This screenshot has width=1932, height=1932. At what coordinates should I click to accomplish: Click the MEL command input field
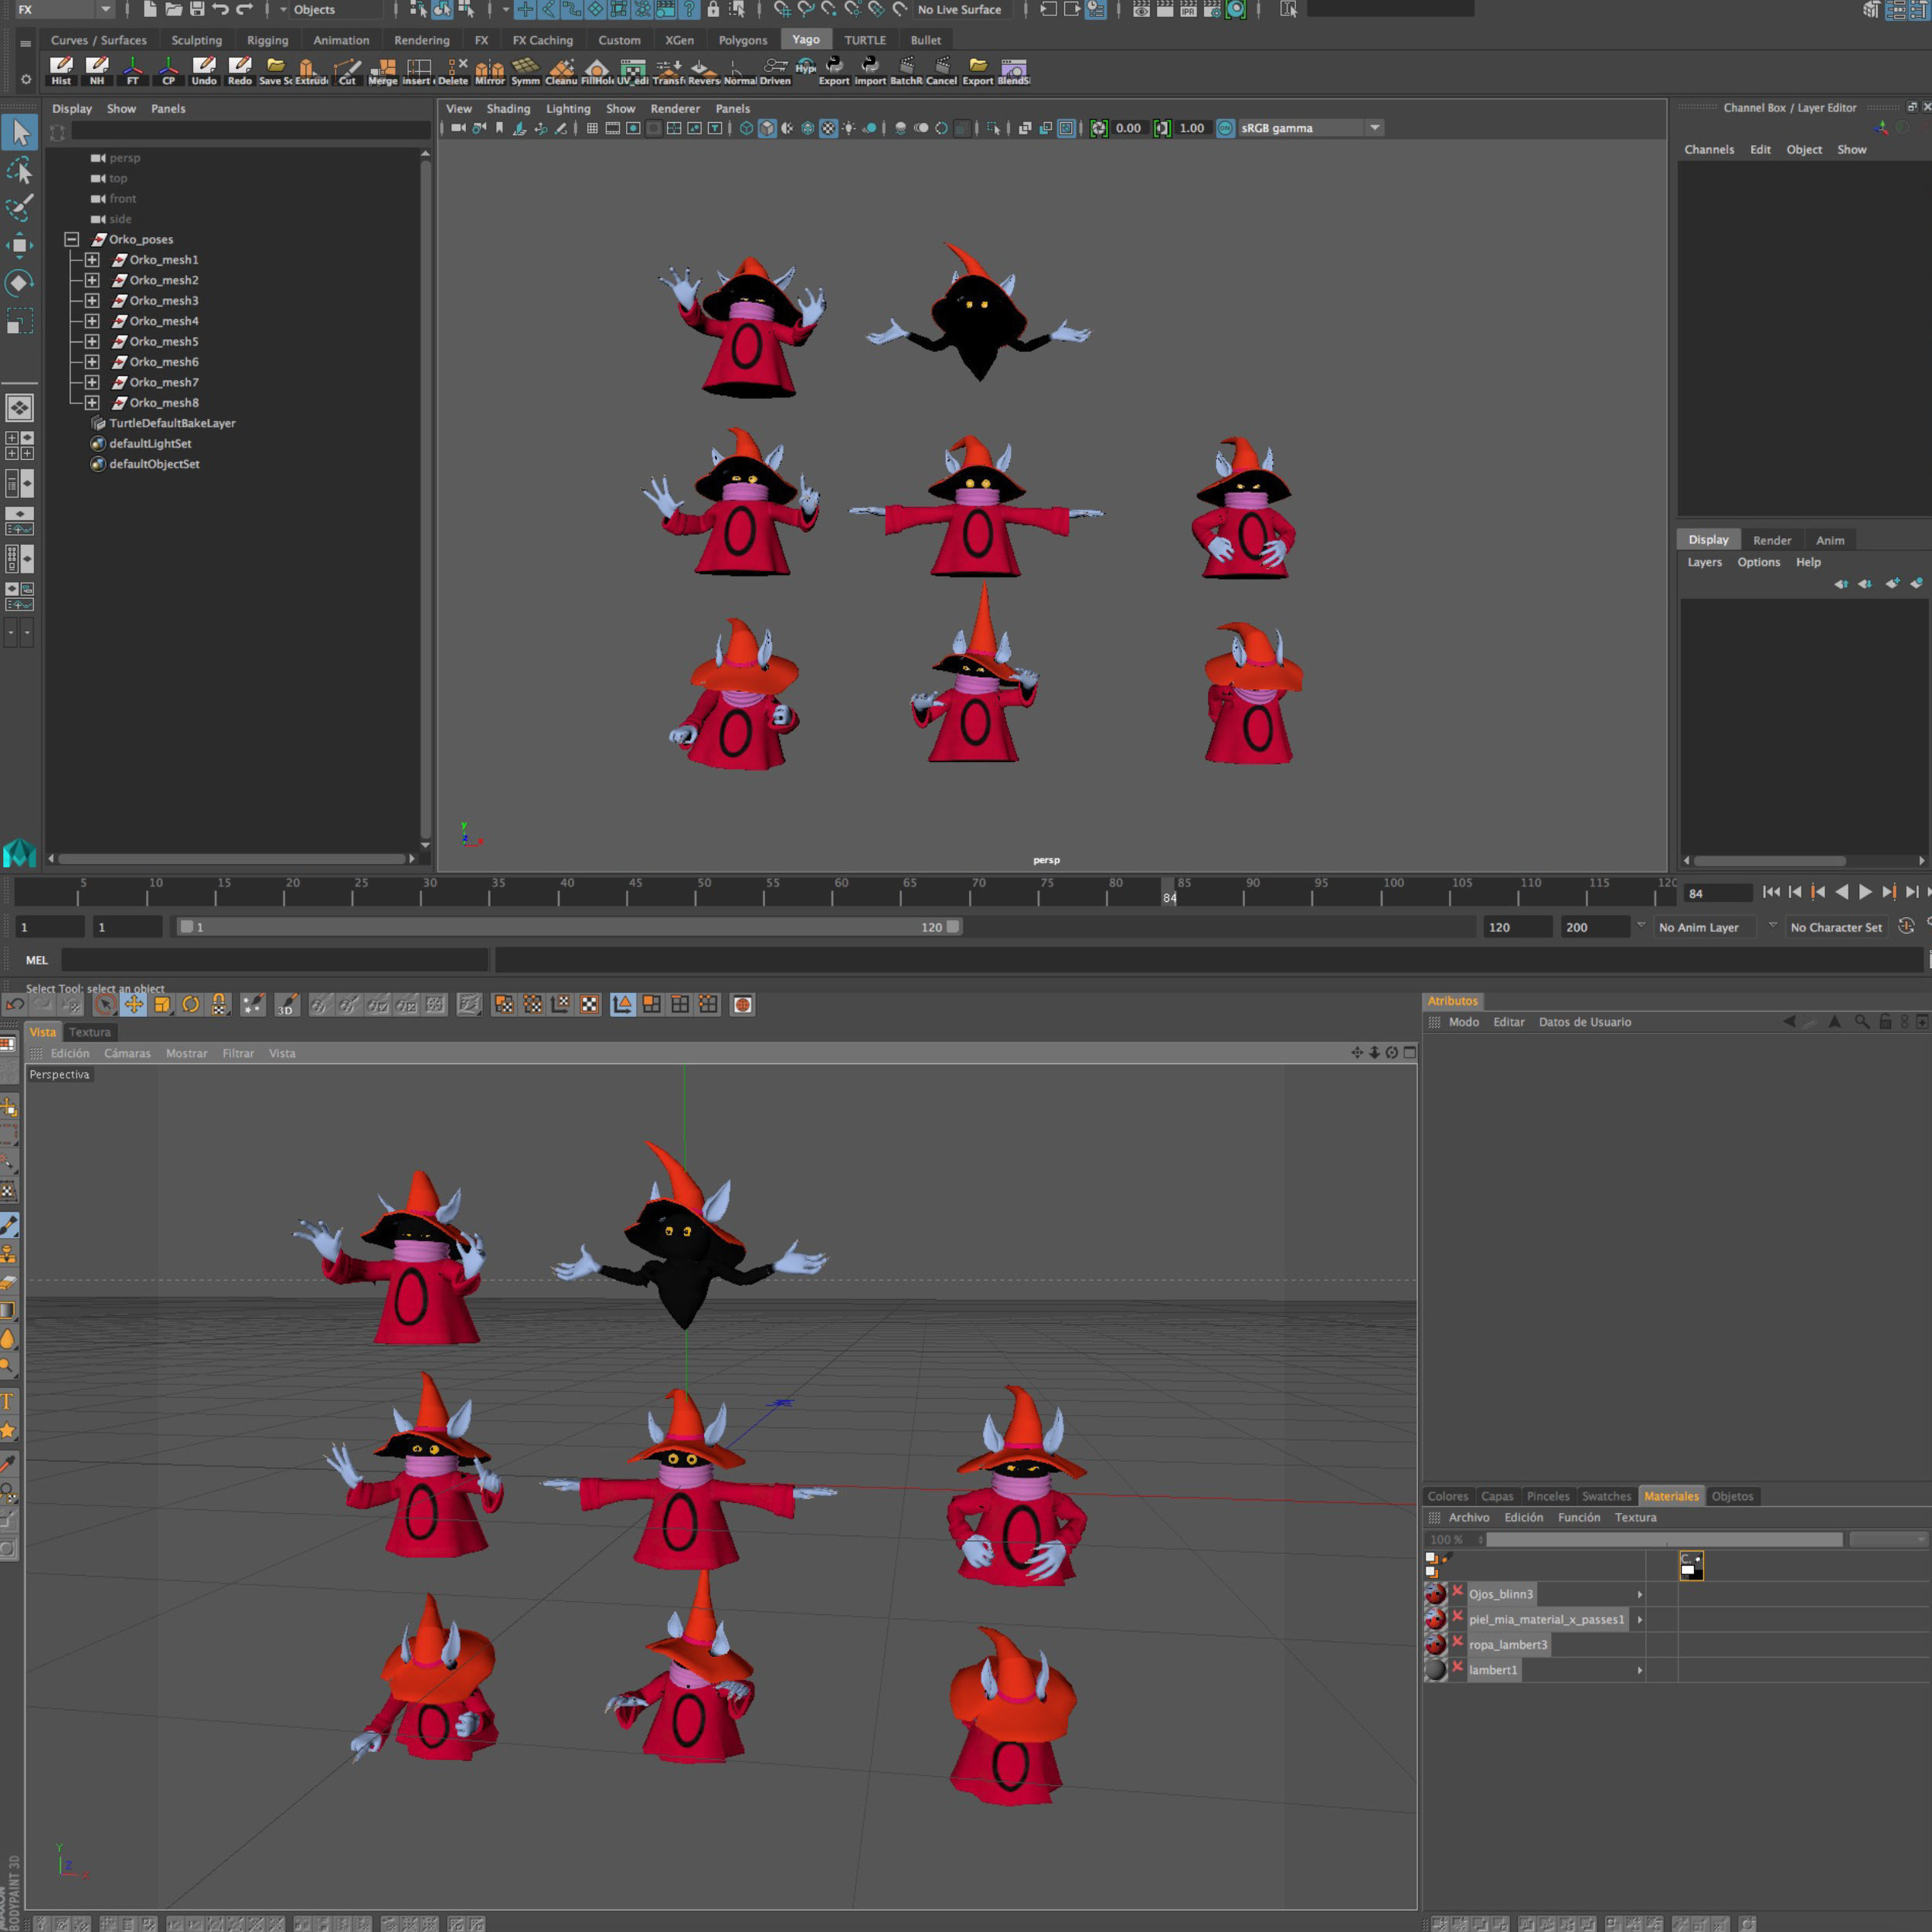tap(274, 959)
